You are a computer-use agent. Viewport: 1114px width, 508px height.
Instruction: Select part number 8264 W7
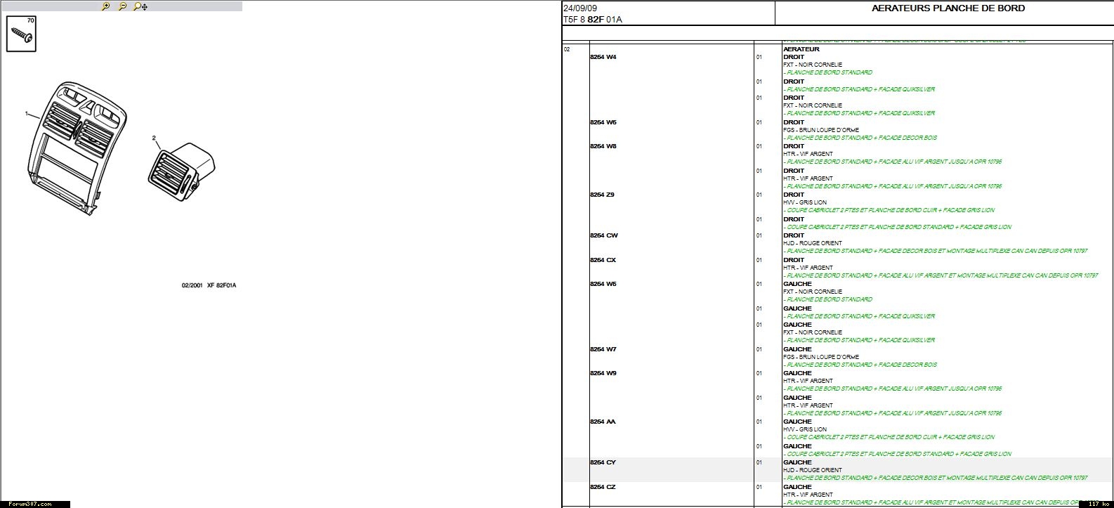603,349
